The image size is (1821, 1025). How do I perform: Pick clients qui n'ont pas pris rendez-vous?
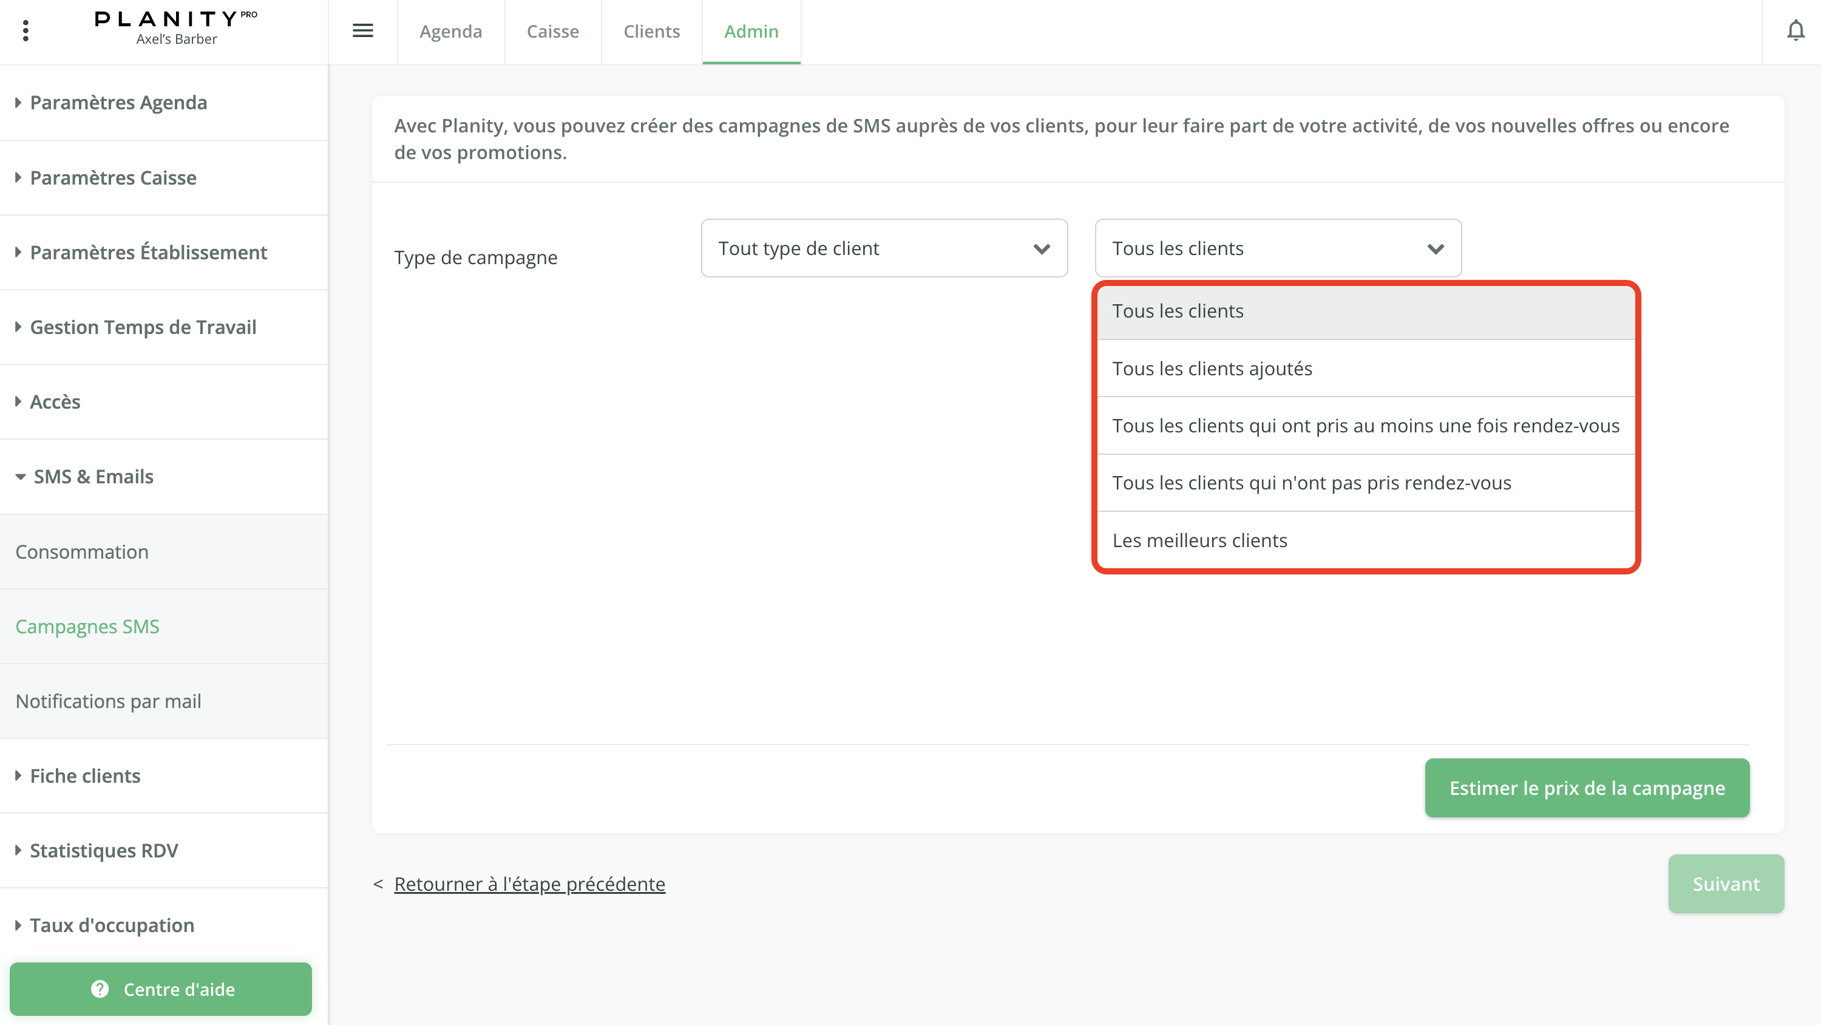point(1311,483)
